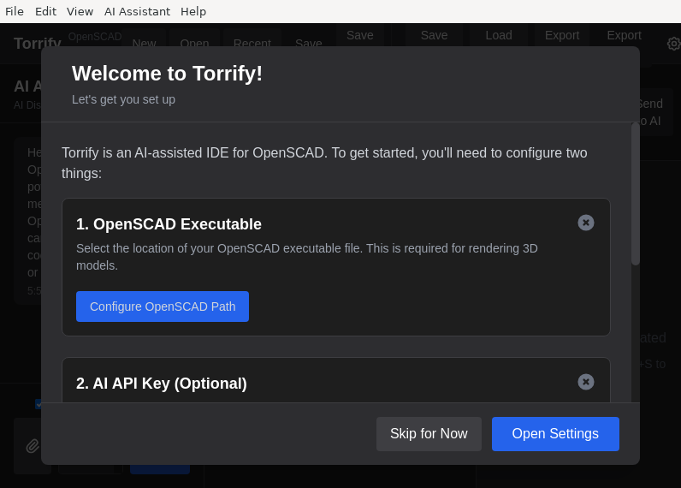Viewport: 681px width, 488px height.
Task: Click the Open Settings button
Action: [555, 434]
